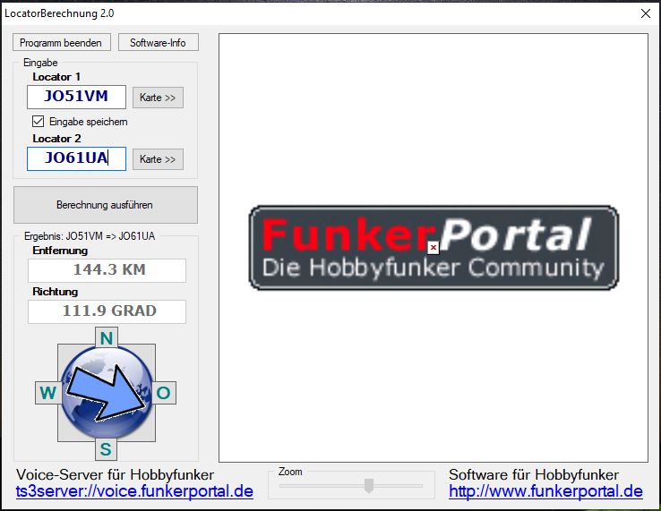
Task: Toggle the Eingabe speichern checkbox
Action: click(39, 121)
